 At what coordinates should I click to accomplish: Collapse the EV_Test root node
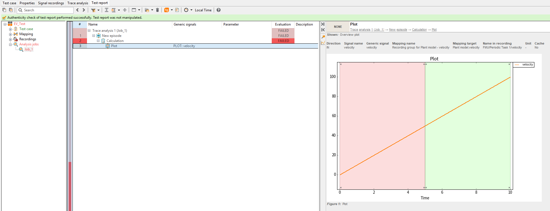pyautogui.click(x=5, y=24)
